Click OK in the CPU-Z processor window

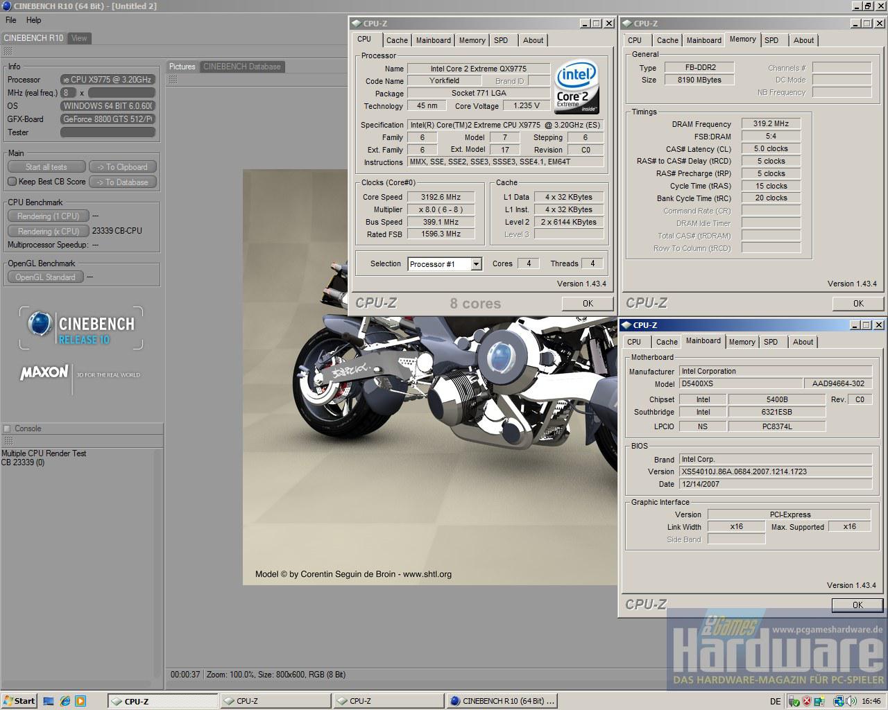point(588,303)
